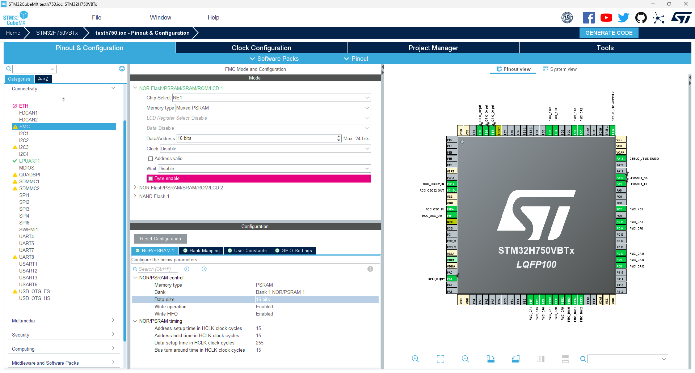Go to previous search result arrow

coord(187,269)
